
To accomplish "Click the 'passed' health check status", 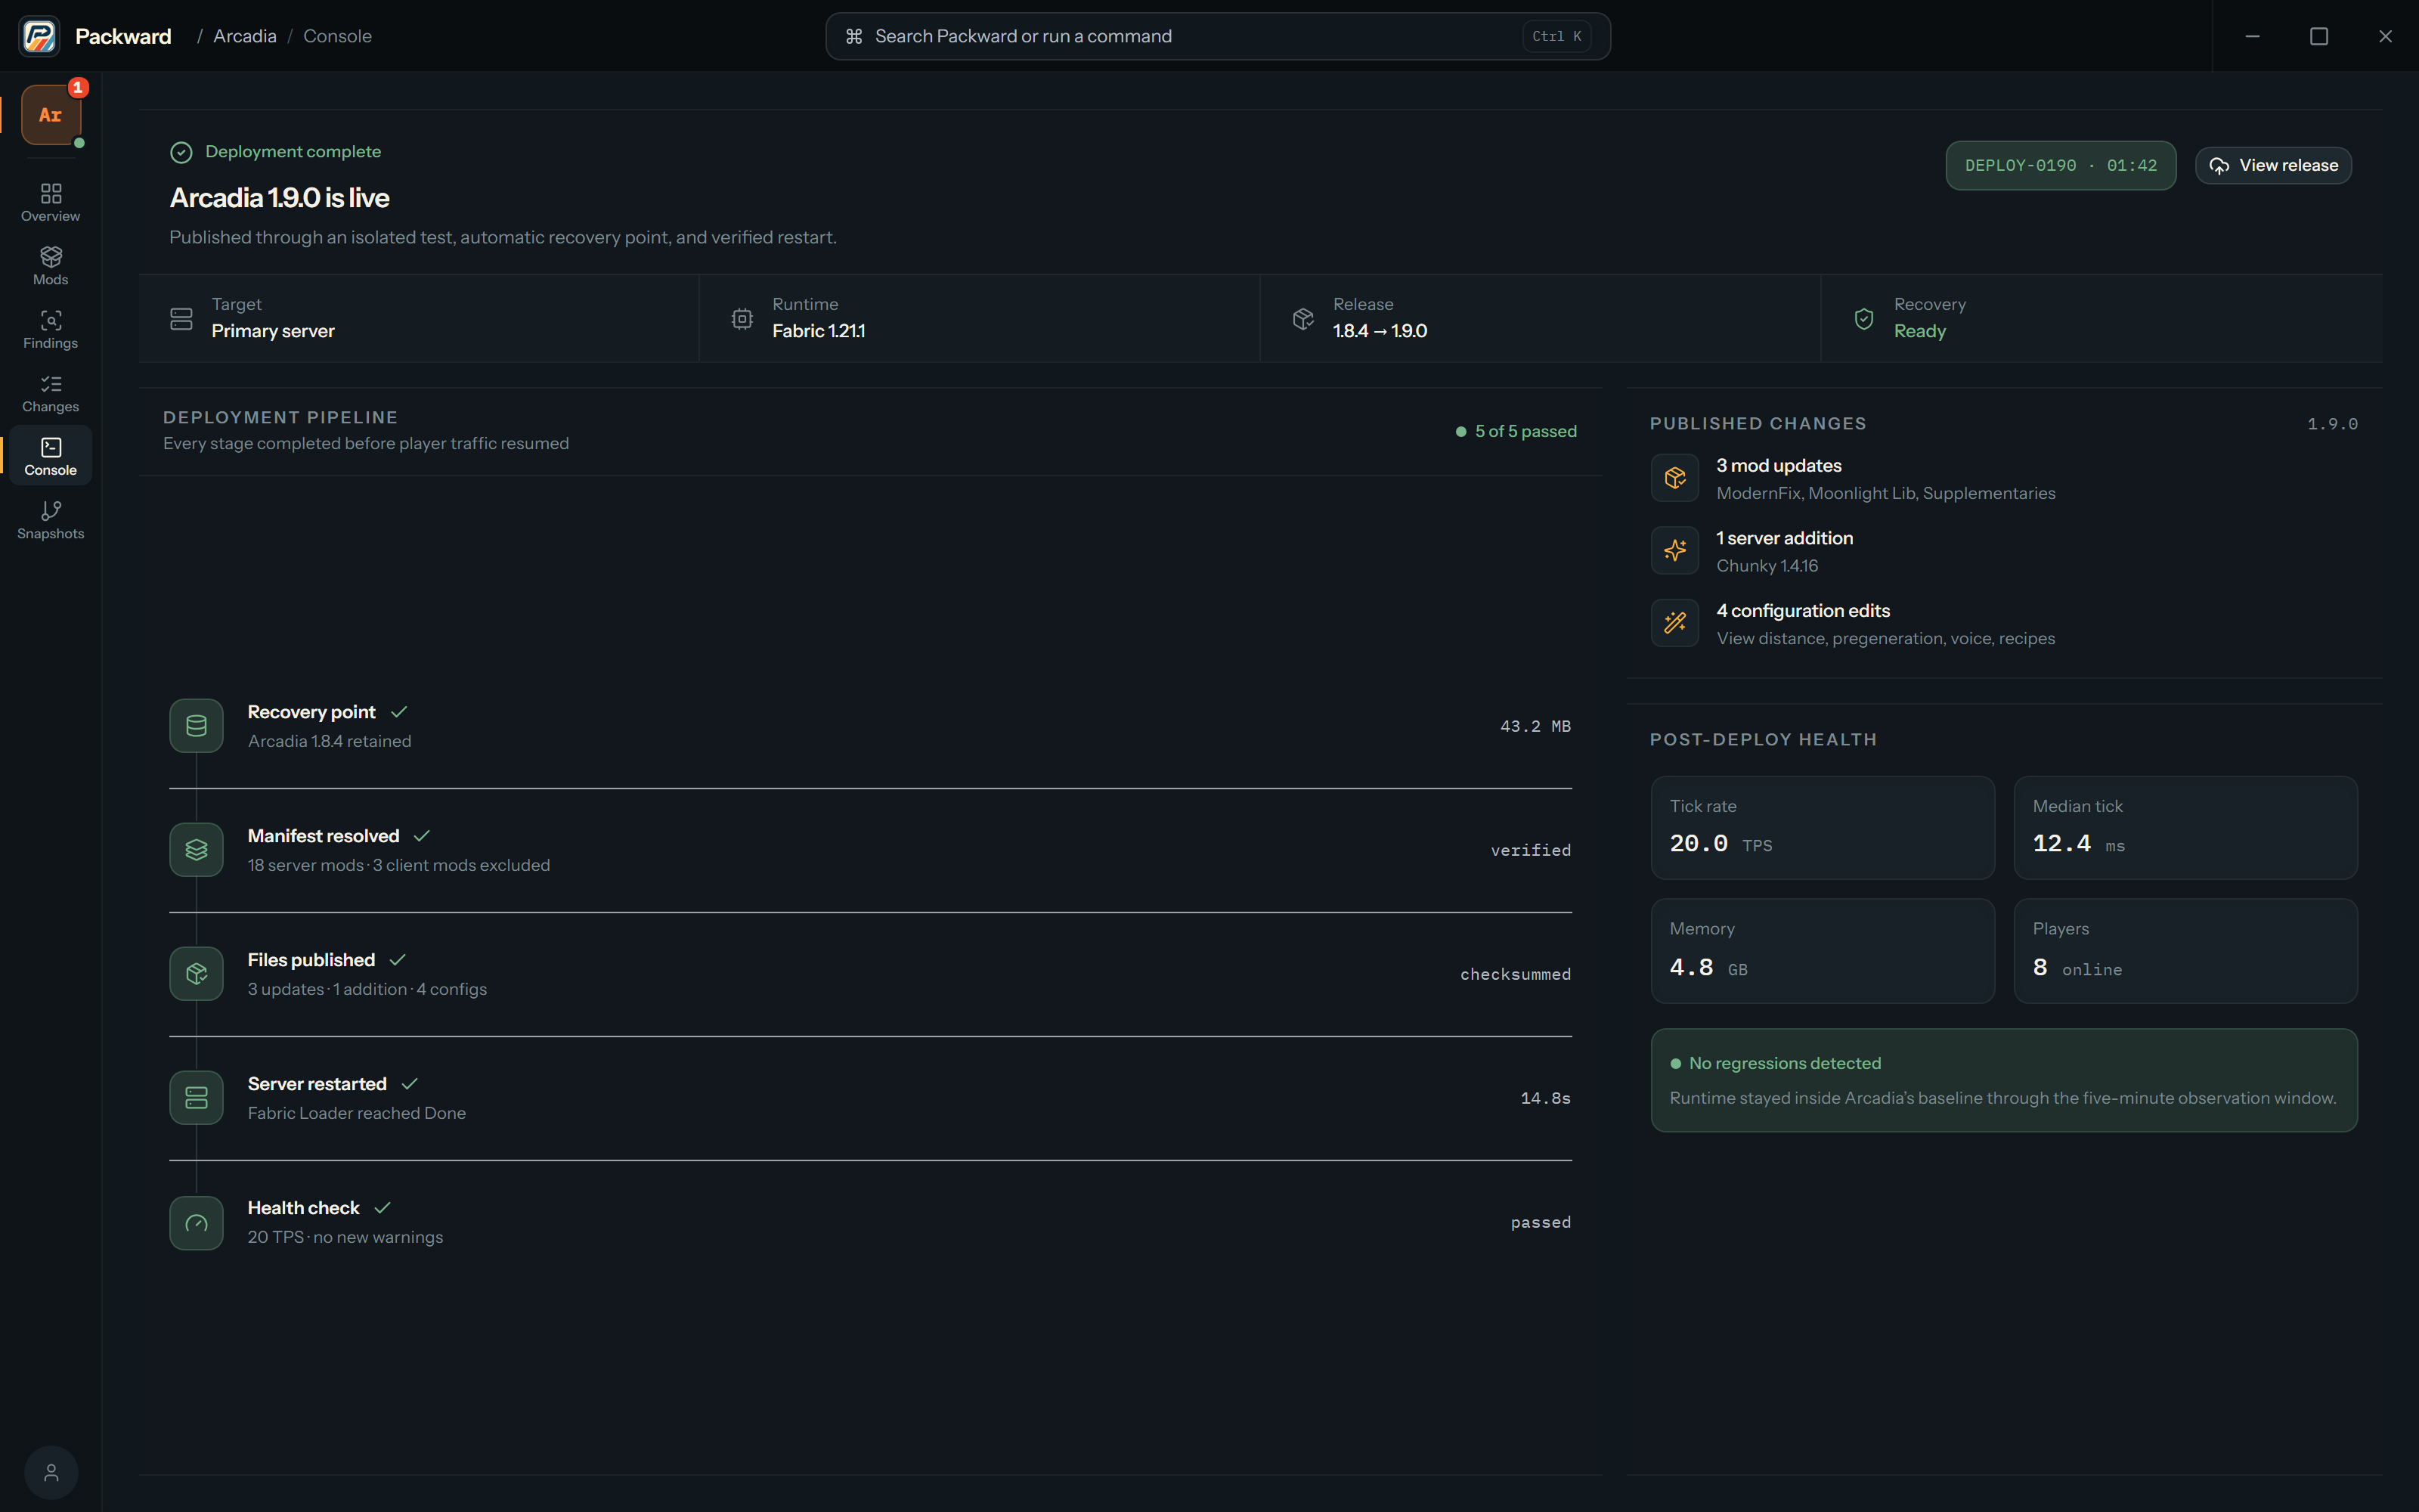I will pyautogui.click(x=1541, y=1222).
